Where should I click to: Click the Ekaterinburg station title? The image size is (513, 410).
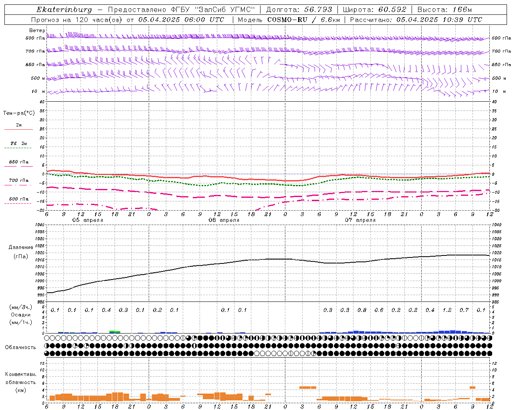(64, 10)
